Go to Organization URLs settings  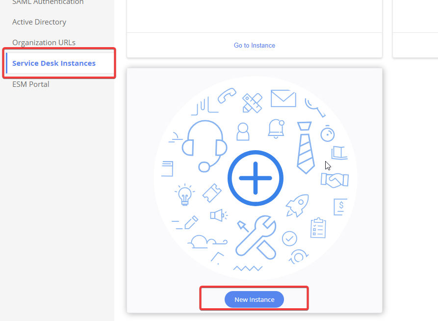[44, 43]
